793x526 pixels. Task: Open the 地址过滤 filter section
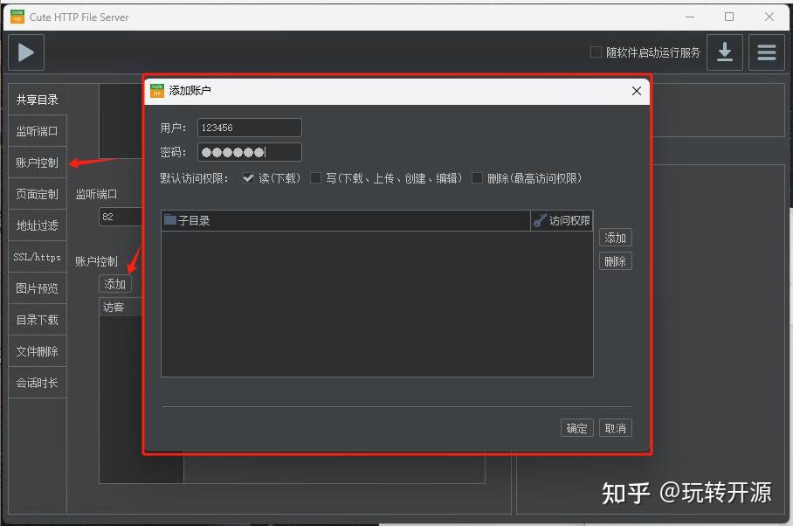point(37,225)
